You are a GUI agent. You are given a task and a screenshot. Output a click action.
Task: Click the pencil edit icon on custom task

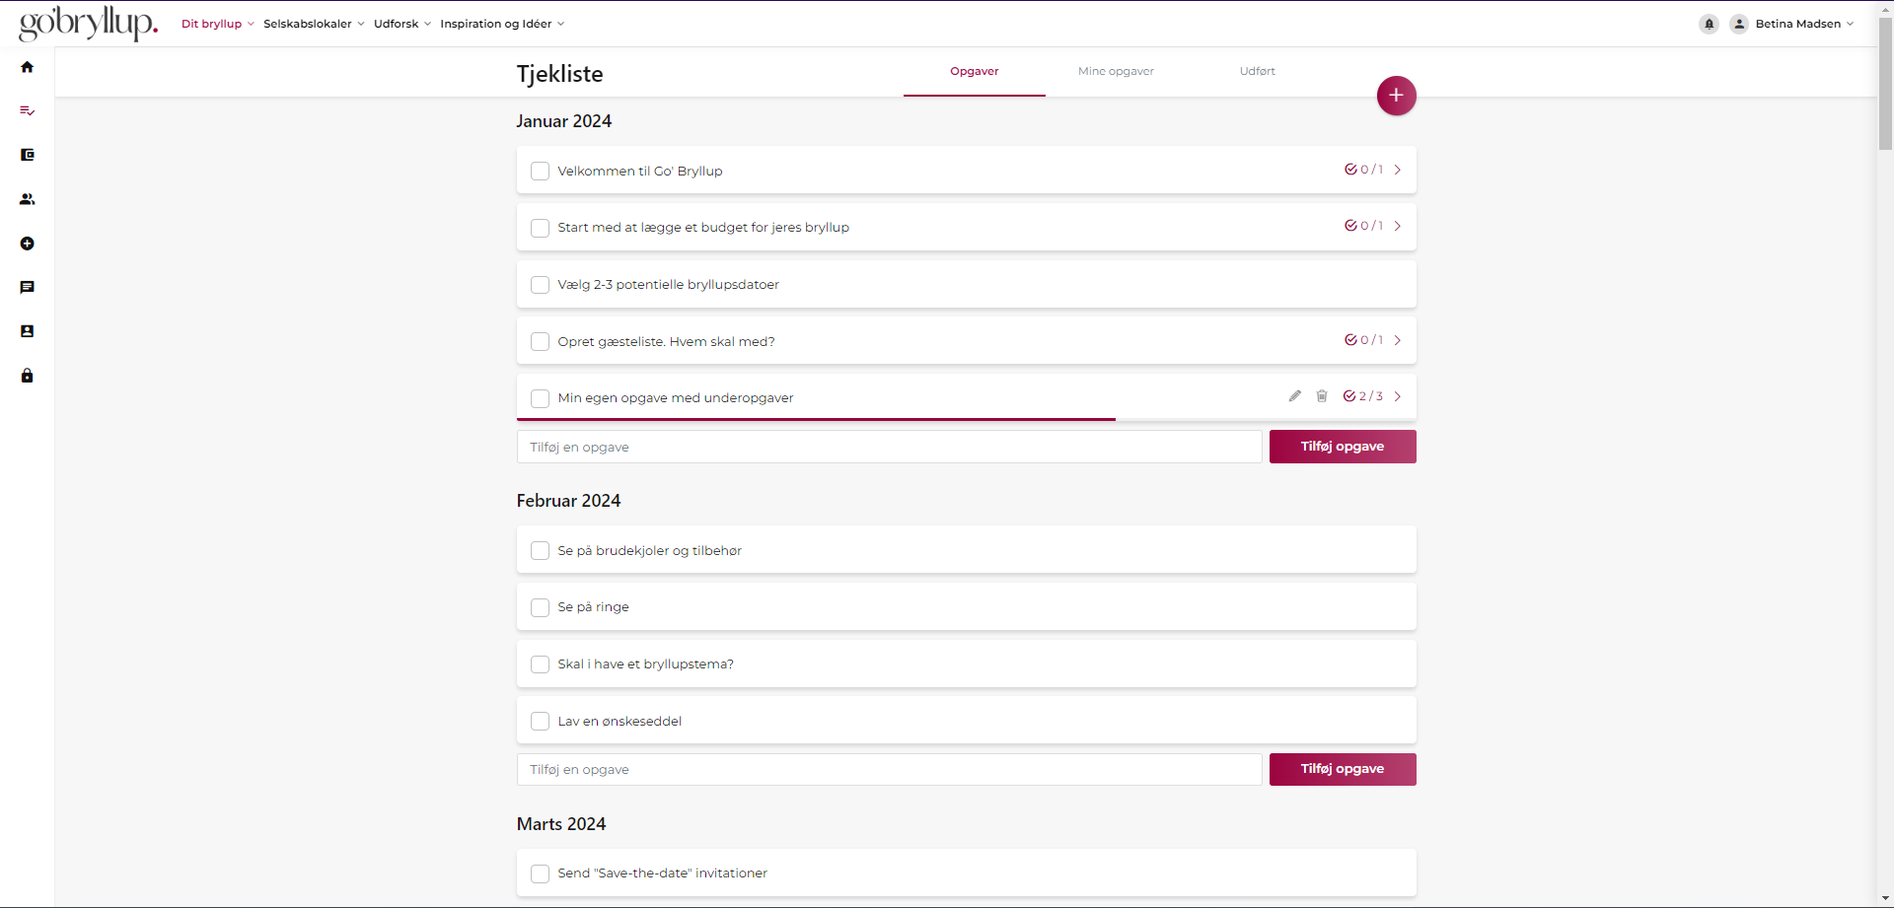point(1294,396)
